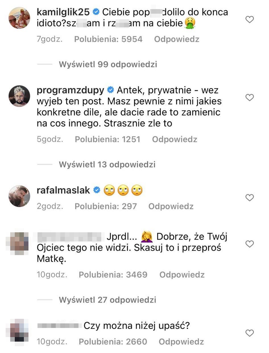Tap blurred avatar beside 'Czy można niżej upaść?'
The width and height of the screenshot is (269, 353).
pos(19,330)
